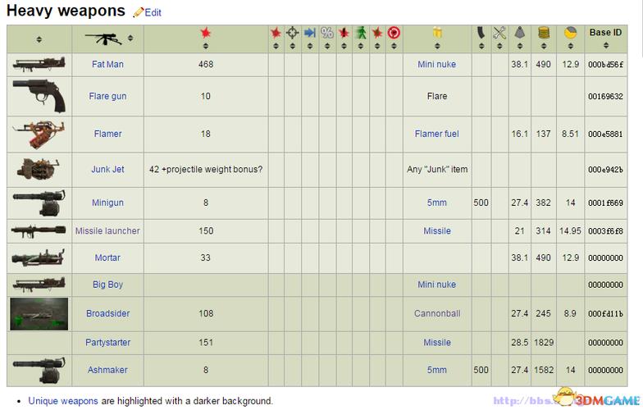The image size is (643, 410).
Task: Click the yellow ammo header icon
Action: pyautogui.click(x=437, y=33)
